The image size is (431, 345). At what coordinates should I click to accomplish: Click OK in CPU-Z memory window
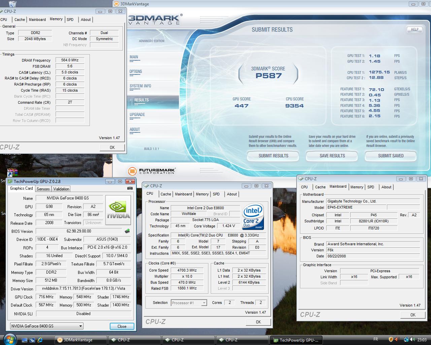tap(112, 147)
